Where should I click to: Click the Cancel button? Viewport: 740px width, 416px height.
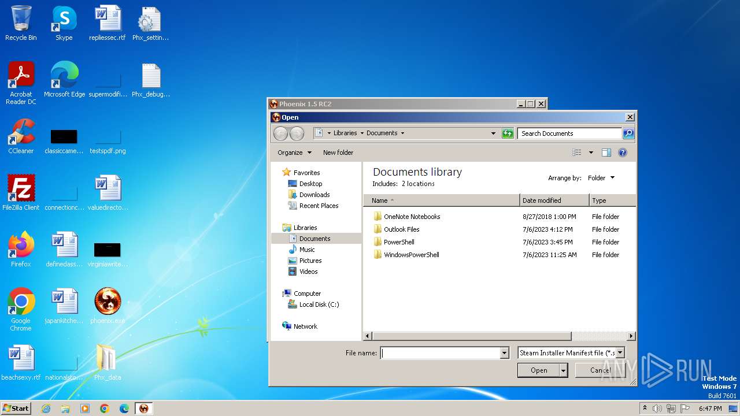[600, 370]
